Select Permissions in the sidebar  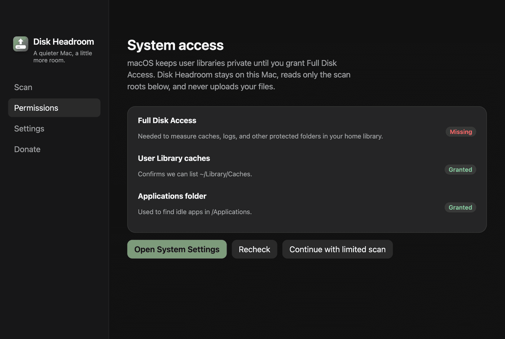point(54,108)
